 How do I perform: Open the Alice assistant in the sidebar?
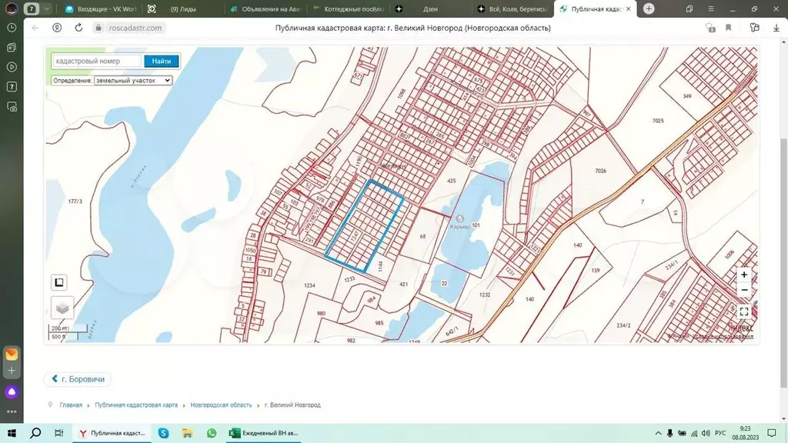(x=12, y=391)
